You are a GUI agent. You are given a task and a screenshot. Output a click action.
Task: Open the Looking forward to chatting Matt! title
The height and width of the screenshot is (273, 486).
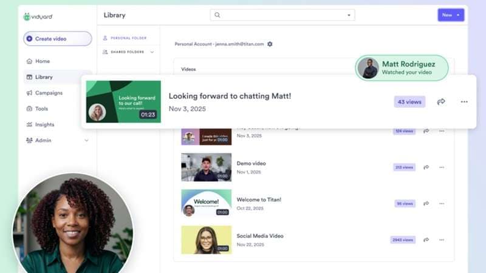(230, 96)
